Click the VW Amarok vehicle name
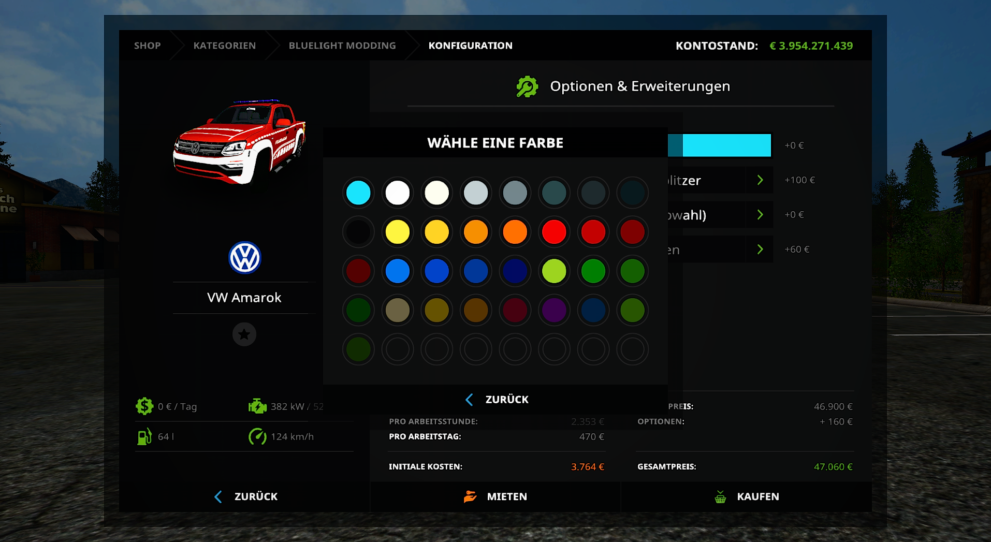This screenshot has width=991, height=542. pos(244,298)
